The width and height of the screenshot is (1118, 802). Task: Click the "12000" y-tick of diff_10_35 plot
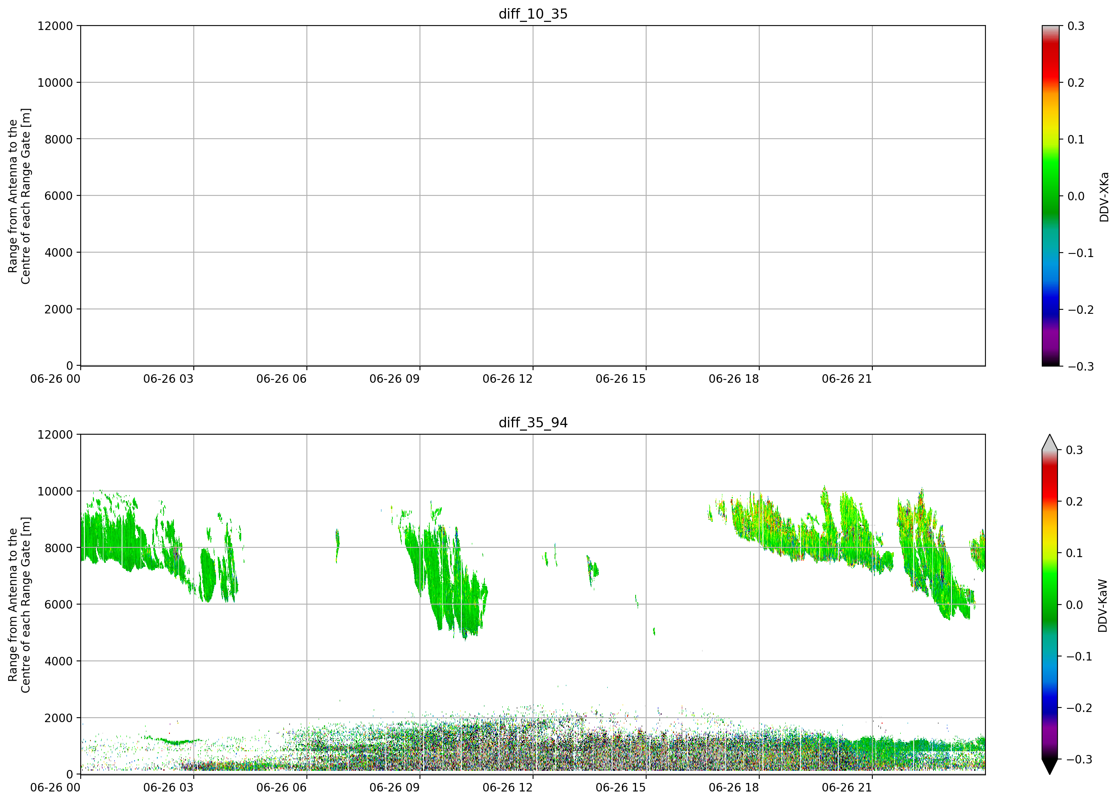click(x=55, y=26)
